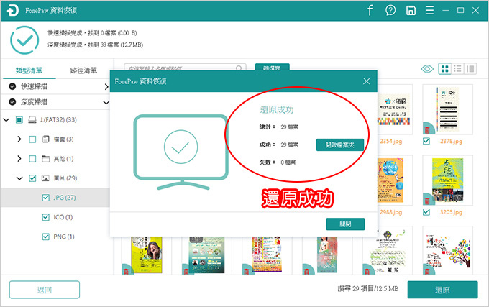Click the 還原 recover button

[442, 290]
